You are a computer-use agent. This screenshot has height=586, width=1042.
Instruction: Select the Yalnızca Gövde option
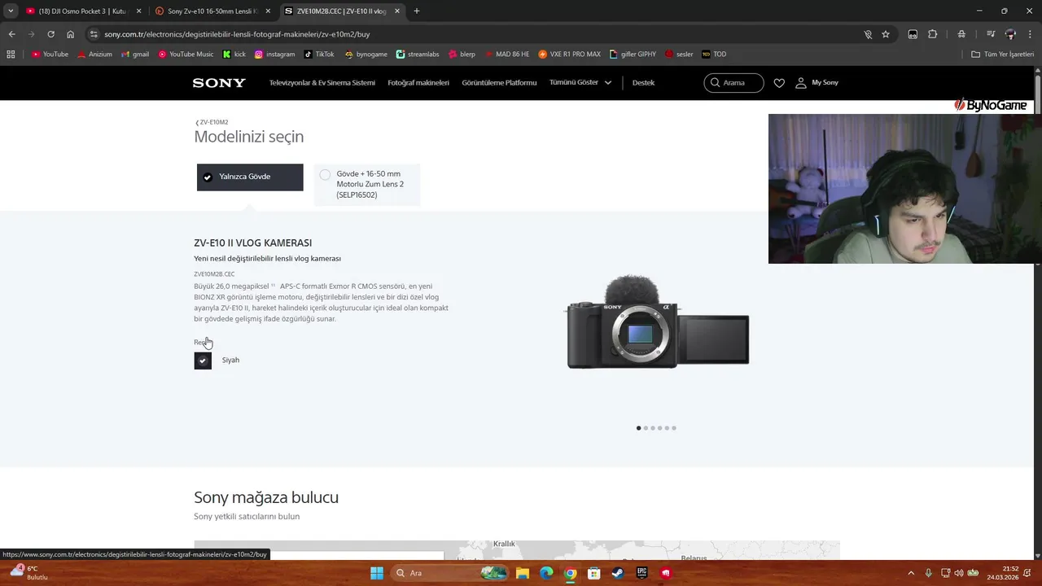(x=250, y=177)
